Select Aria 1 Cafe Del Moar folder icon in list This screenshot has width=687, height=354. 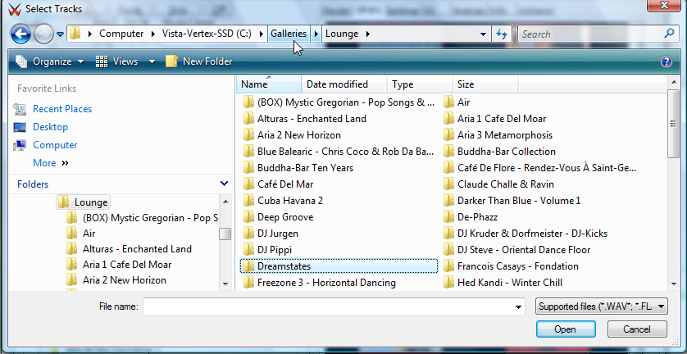[x=448, y=119]
